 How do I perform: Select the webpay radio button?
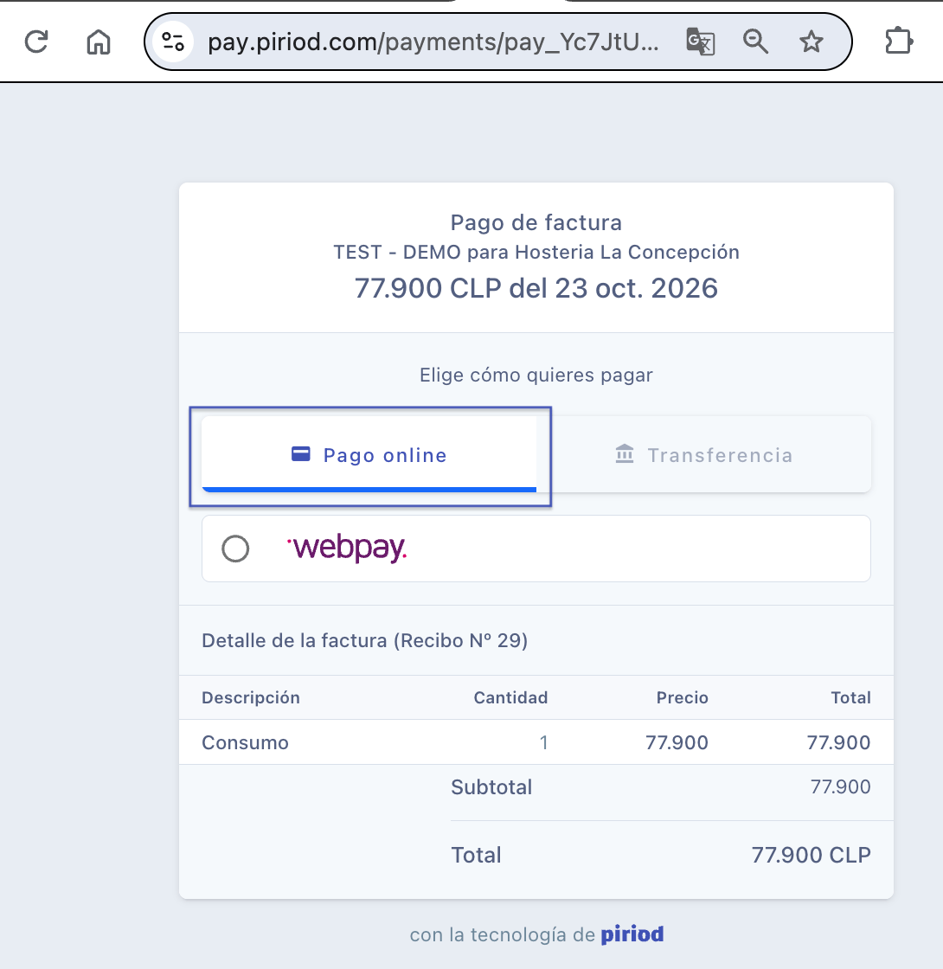pos(235,549)
